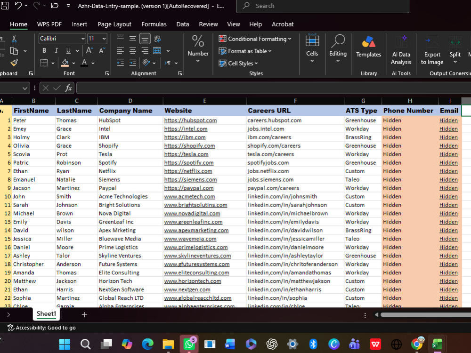Click Hidden email link for Peter

click(x=448, y=120)
